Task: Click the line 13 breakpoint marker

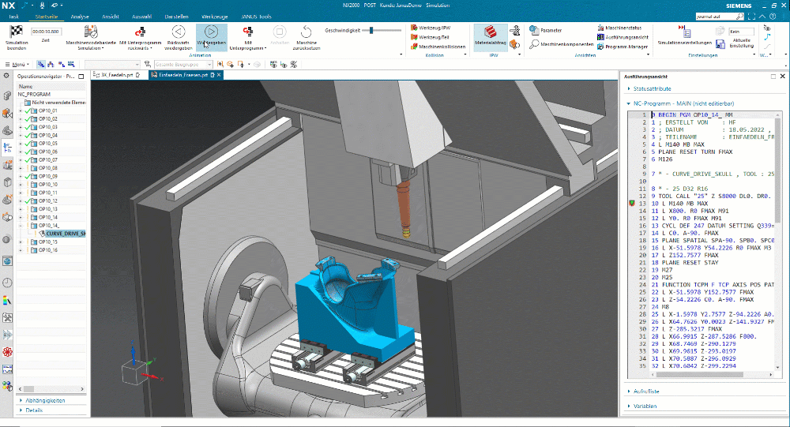Action: (x=631, y=204)
